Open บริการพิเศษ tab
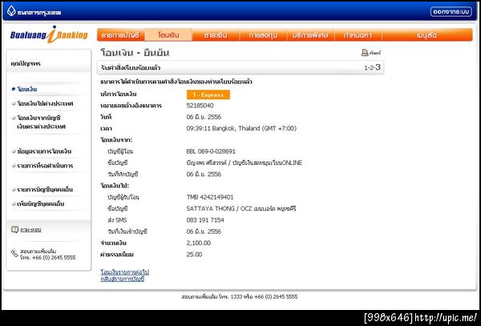The width and height of the screenshot is (481, 326). pos(310,35)
